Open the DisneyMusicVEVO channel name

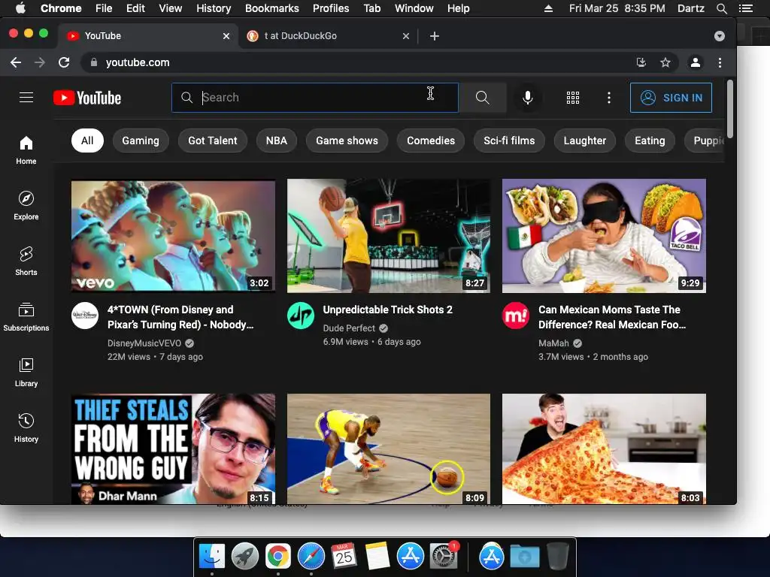144,343
